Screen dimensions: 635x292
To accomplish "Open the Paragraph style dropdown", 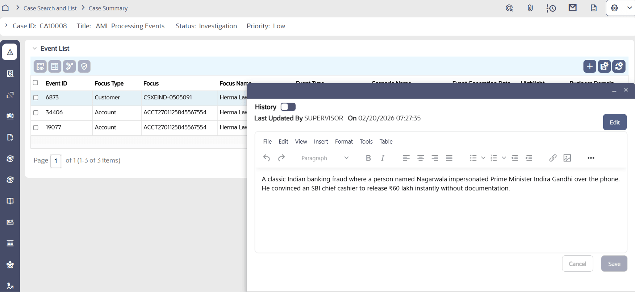I will pos(325,158).
